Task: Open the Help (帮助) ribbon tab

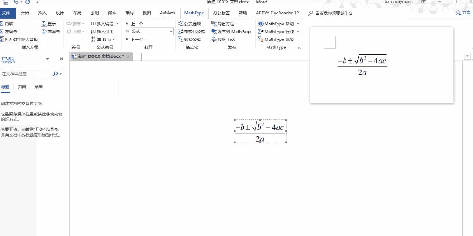Action: [x=243, y=13]
